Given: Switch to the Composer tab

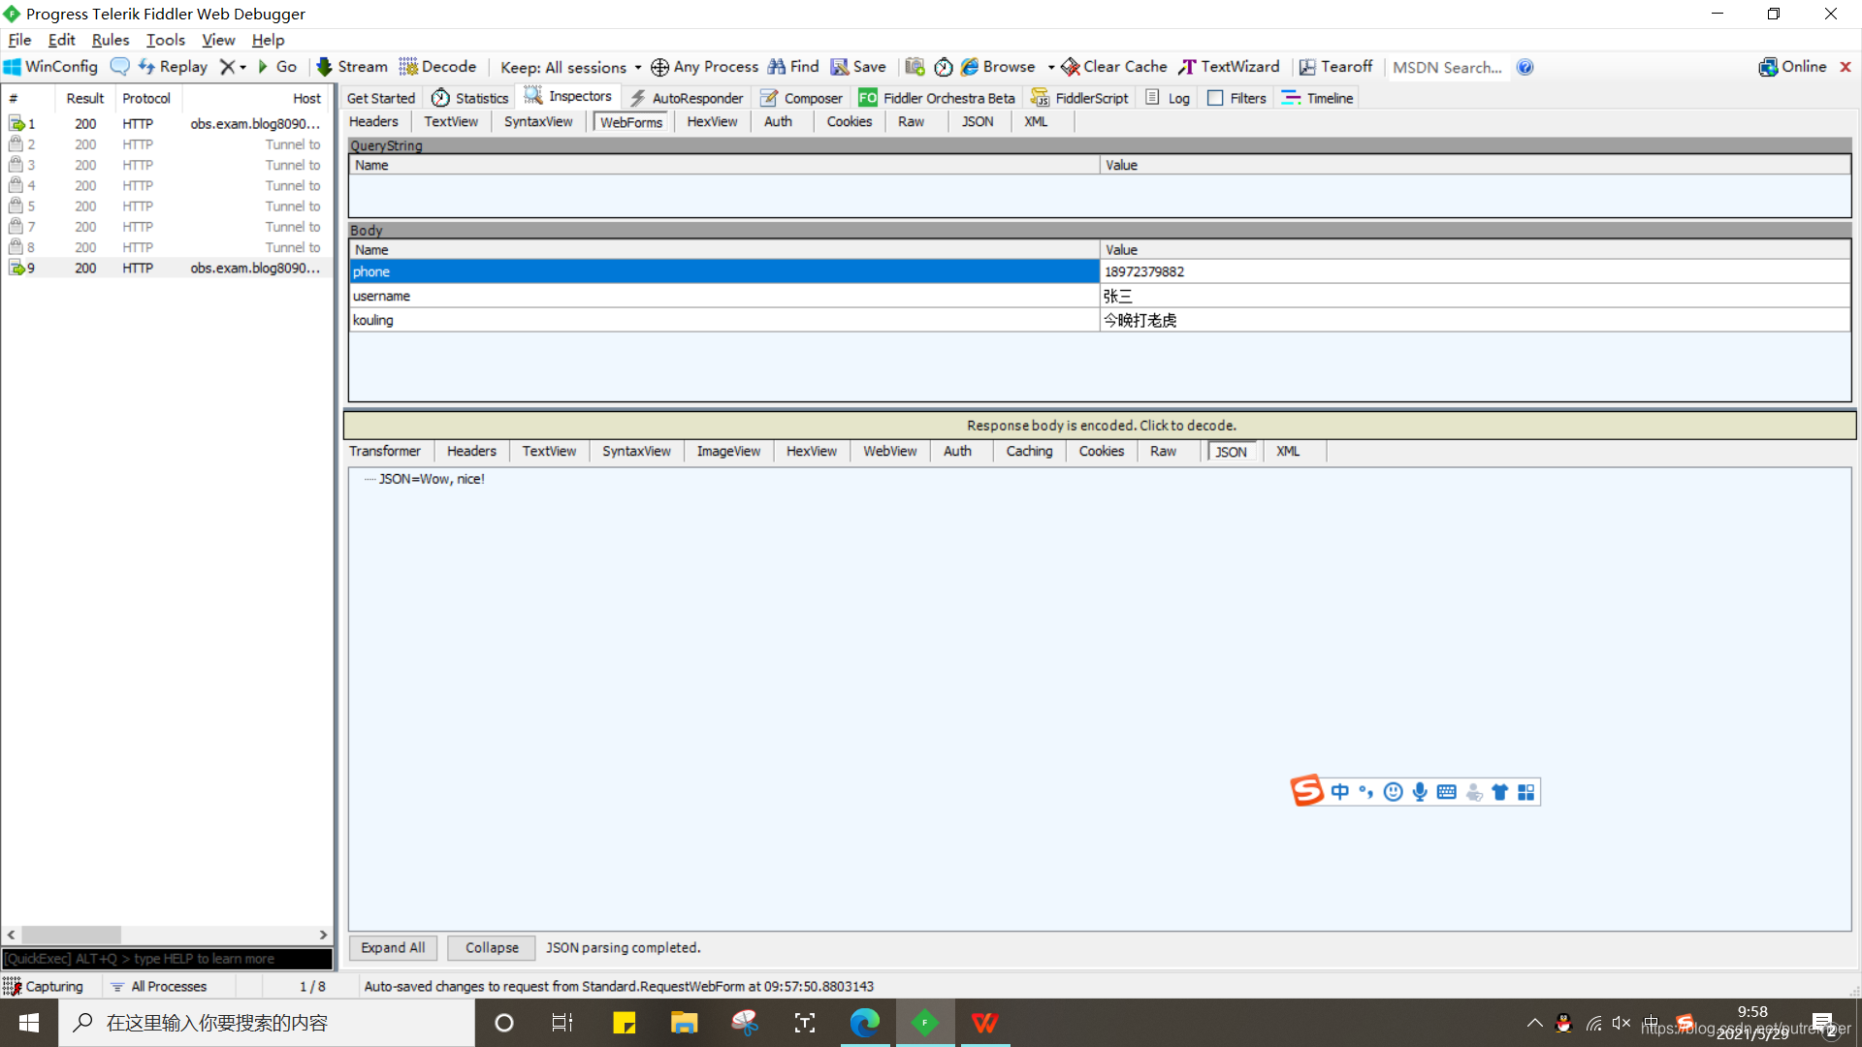Looking at the screenshot, I should click(802, 98).
